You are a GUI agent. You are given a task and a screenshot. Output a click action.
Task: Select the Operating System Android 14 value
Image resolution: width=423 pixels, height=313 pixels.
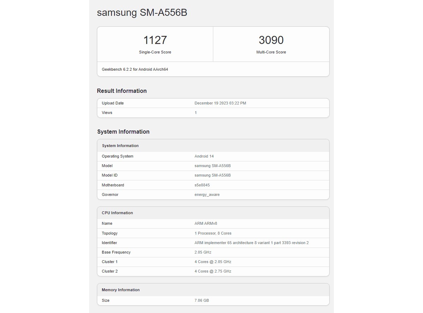point(204,156)
